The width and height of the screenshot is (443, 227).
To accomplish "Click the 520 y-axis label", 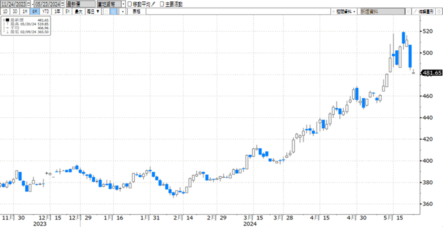I will click(428, 31).
